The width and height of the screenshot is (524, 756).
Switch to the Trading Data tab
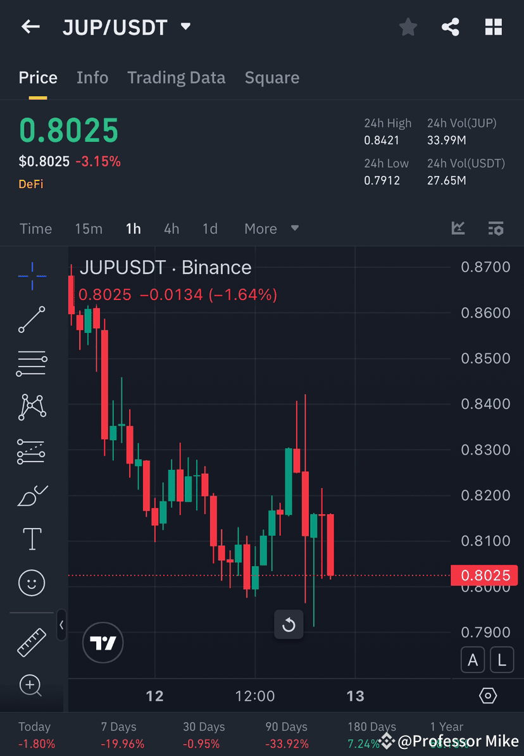[x=177, y=77]
